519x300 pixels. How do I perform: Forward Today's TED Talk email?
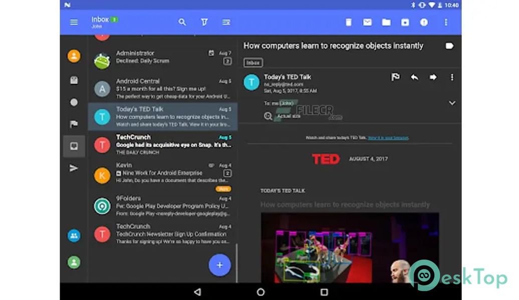coord(433,77)
